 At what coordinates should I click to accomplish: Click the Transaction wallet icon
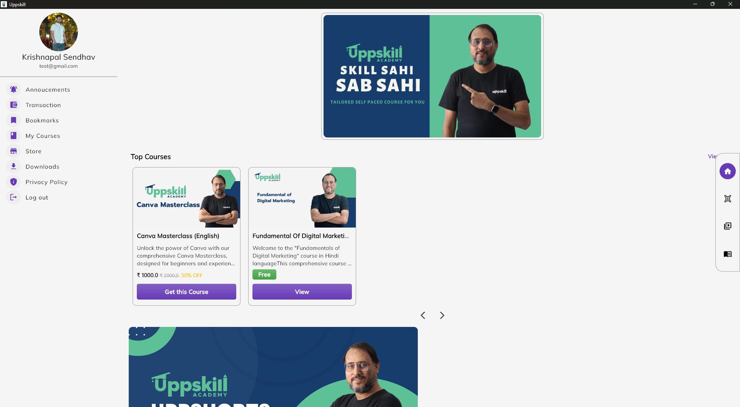pyautogui.click(x=13, y=105)
